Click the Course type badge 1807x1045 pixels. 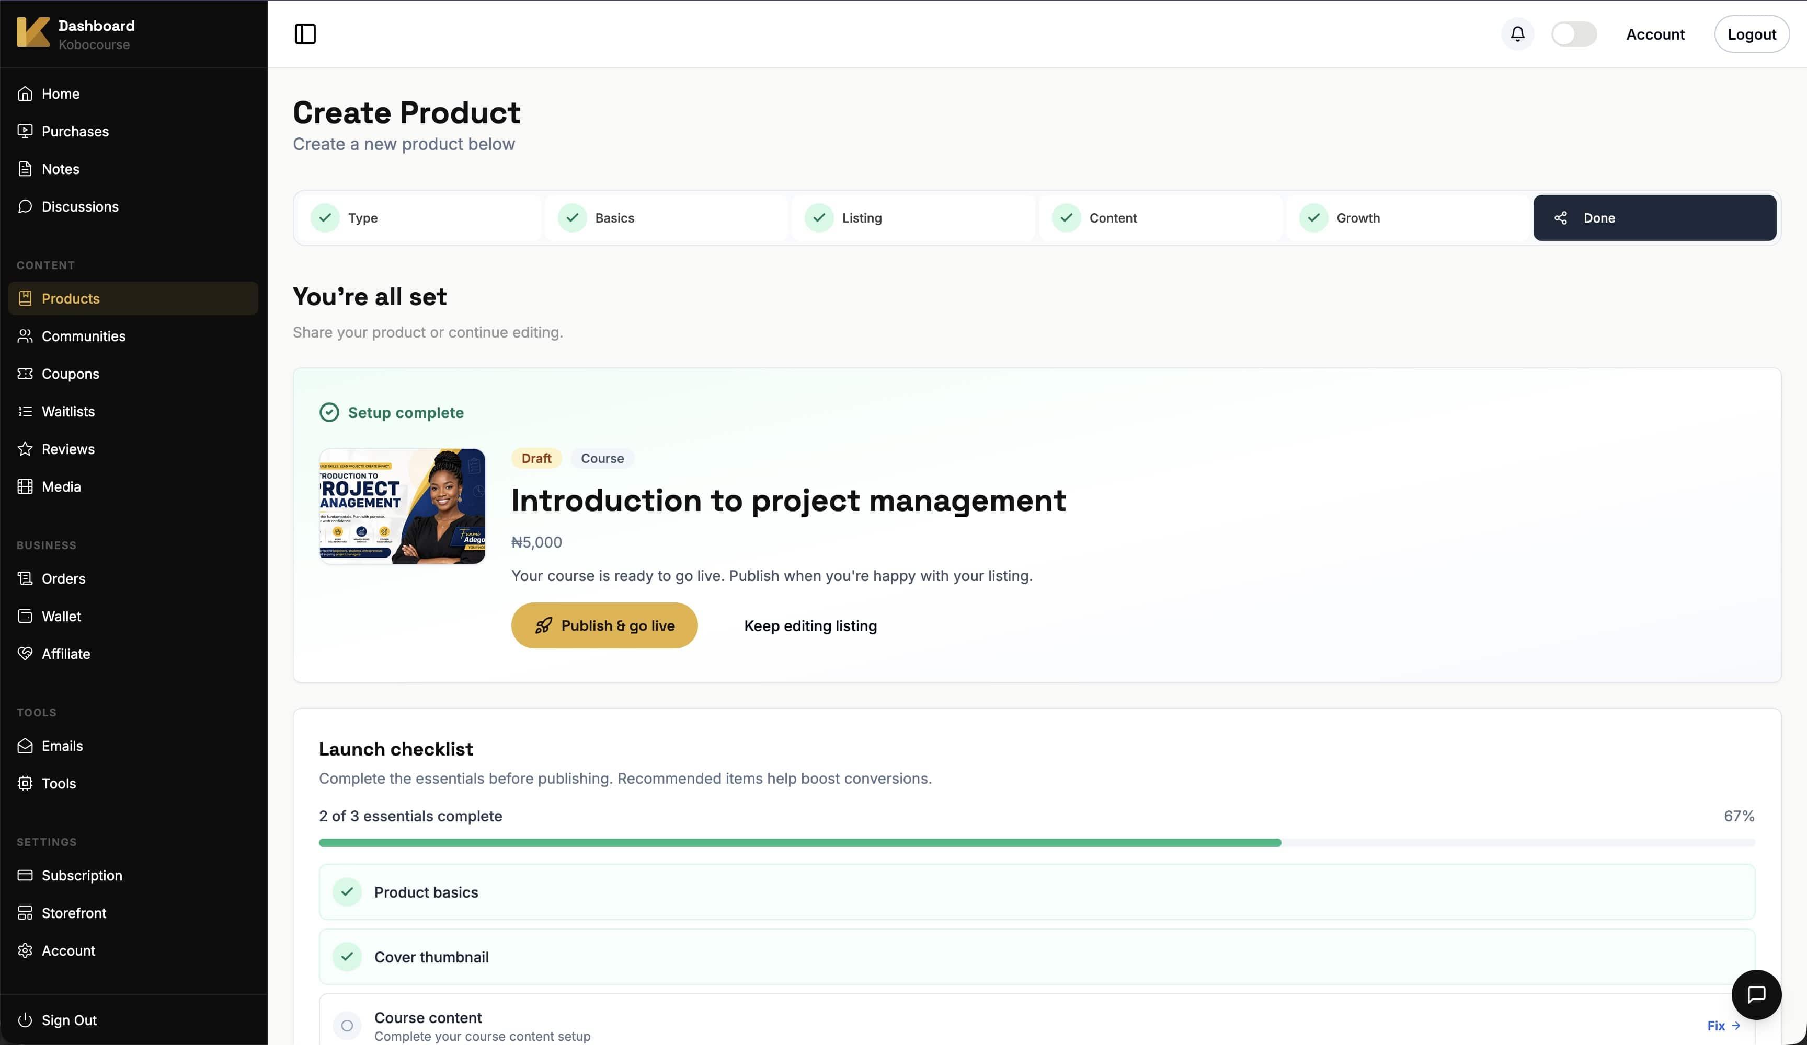602,459
